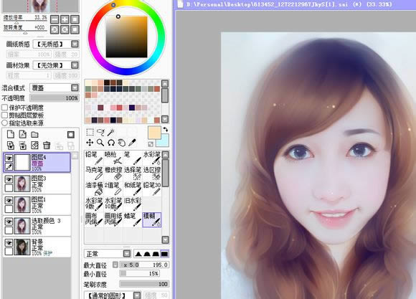Select the rectangular selection tool
416x299 pixels.
click(x=90, y=132)
